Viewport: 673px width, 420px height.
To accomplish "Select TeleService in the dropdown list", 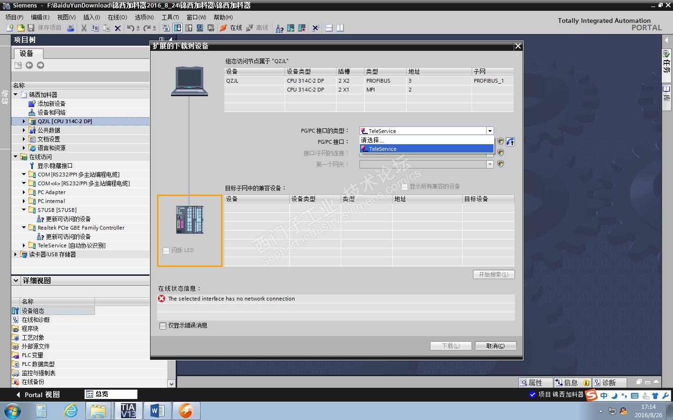I will pos(427,149).
